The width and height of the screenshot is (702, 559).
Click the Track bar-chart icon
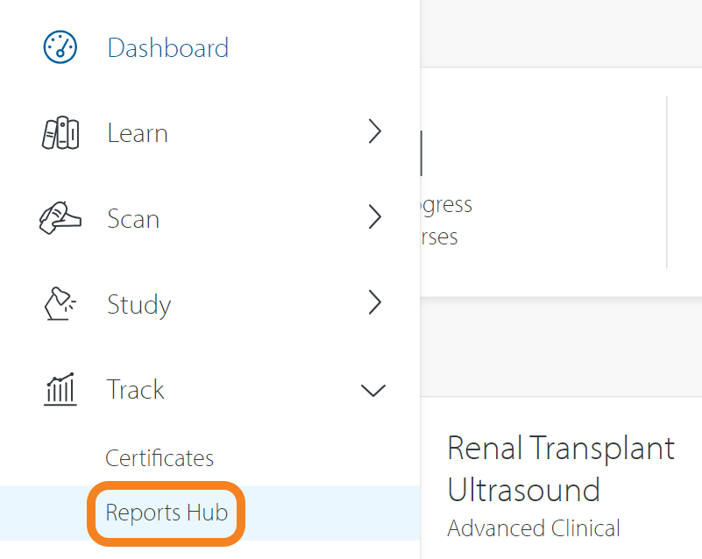click(x=59, y=388)
